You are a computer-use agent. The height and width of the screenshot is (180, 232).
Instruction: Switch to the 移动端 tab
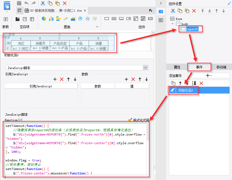point(221,67)
